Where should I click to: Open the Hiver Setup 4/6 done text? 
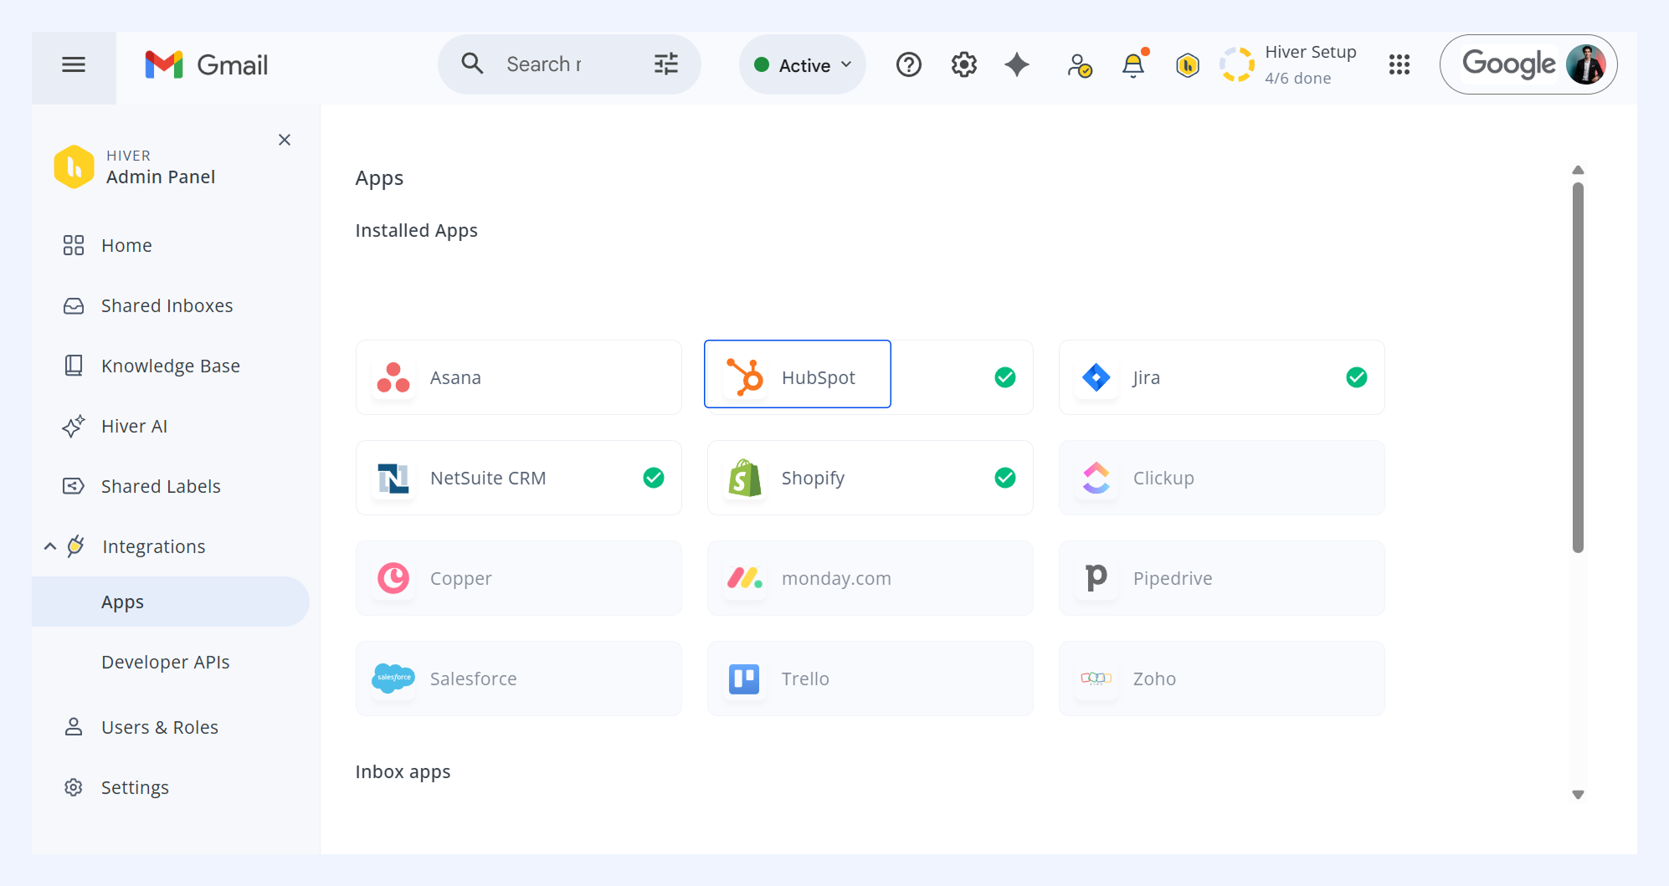pyautogui.click(x=1311, y=64)
